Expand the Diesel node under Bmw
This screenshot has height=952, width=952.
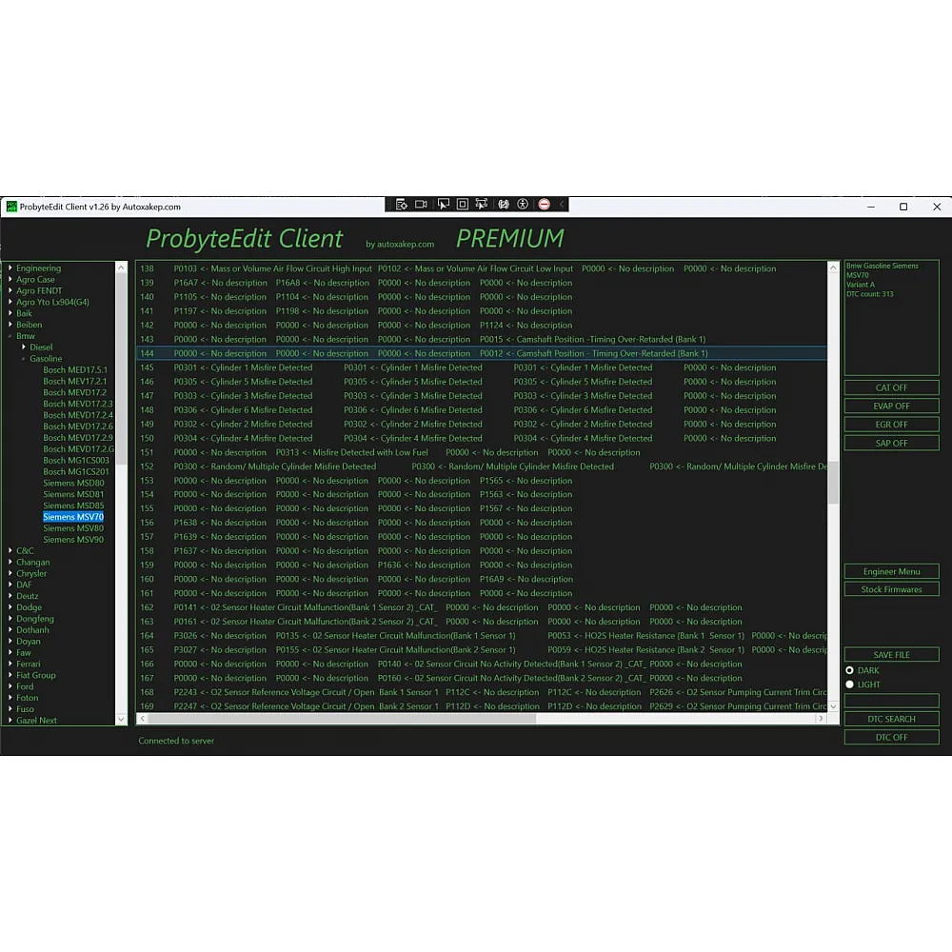point(24,347)
